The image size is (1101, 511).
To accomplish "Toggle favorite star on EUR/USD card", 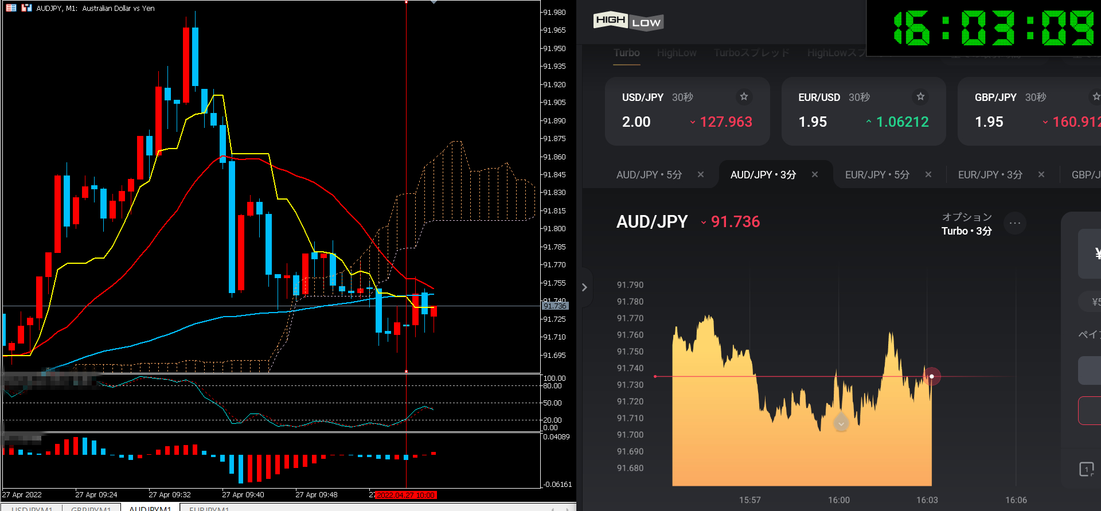I will [920, 96].
